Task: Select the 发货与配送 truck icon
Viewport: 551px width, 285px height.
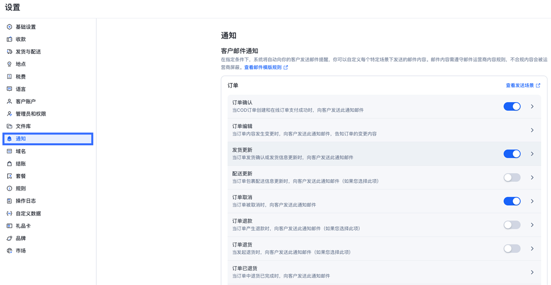Action: pyautogui.click(x=9, y=51)
